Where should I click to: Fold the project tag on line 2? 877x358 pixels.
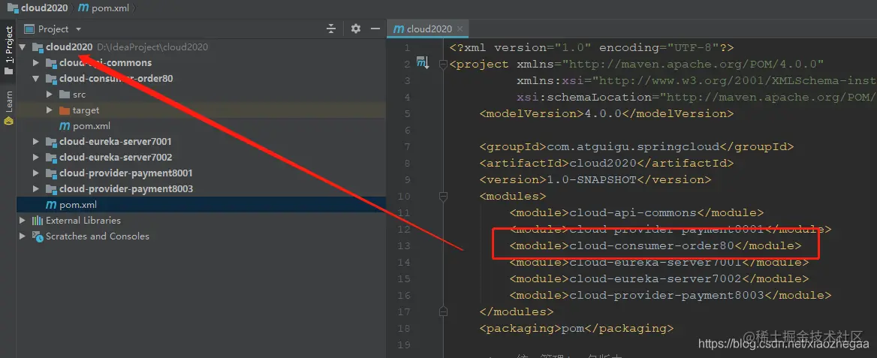click(444, 65)
